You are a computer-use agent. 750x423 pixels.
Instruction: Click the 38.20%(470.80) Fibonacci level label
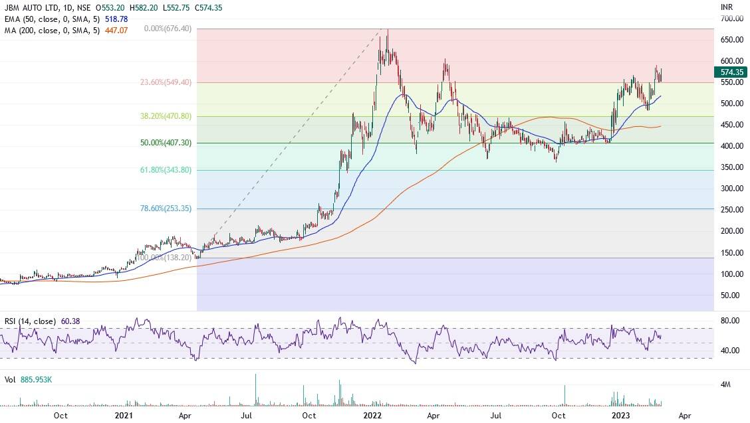pyautogui.click(x=166, y=116)
